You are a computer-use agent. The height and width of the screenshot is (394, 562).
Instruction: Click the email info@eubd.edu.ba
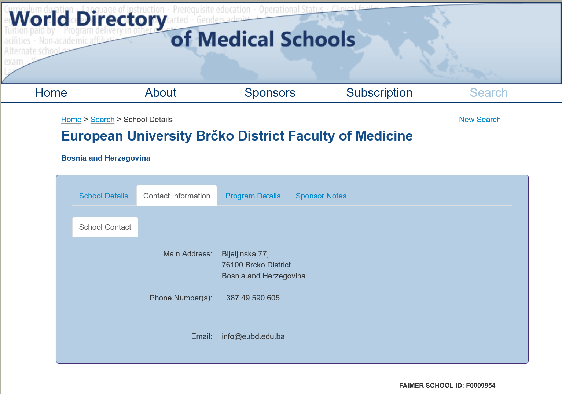(x=253, y=336)
